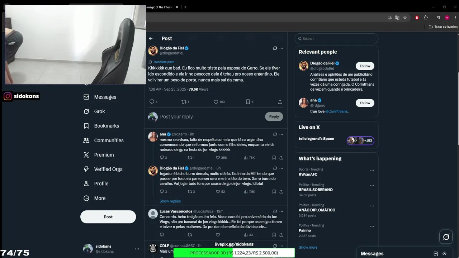Screen dimensions: 459x258
Task: Open Messages in the left sidebar
Action: [x=100, y=97]
